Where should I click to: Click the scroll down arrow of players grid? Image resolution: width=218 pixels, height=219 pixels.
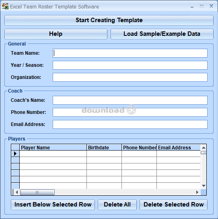click(204, 186)
